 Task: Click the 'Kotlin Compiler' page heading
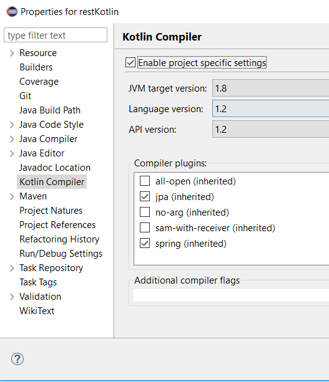162,37
